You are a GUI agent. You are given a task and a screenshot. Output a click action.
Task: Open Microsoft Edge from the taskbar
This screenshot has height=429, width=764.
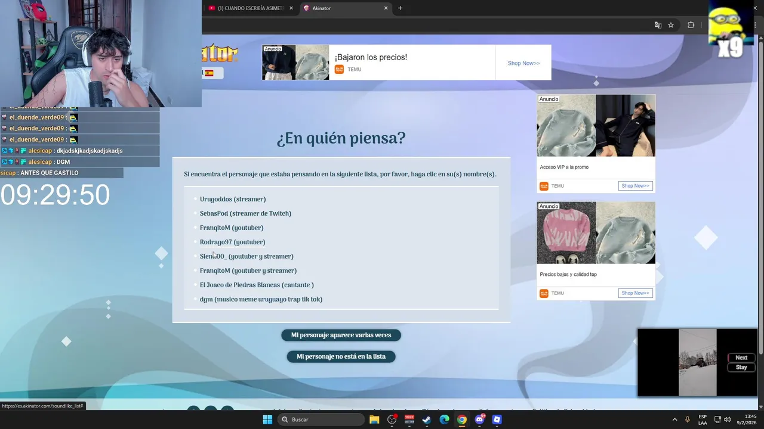coord(444,419)
